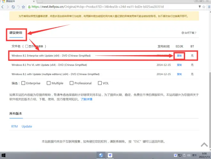
Task: Click the green padlock security icon
Action: tap(29, 7)
